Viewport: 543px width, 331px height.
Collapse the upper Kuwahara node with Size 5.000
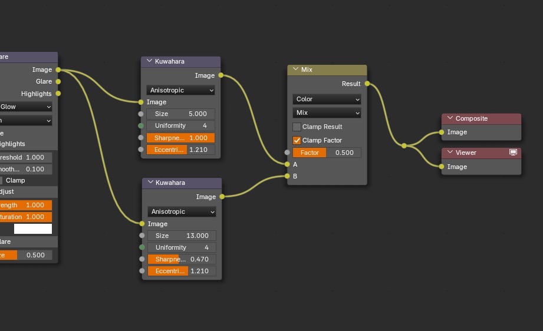[x=149, y=61]
